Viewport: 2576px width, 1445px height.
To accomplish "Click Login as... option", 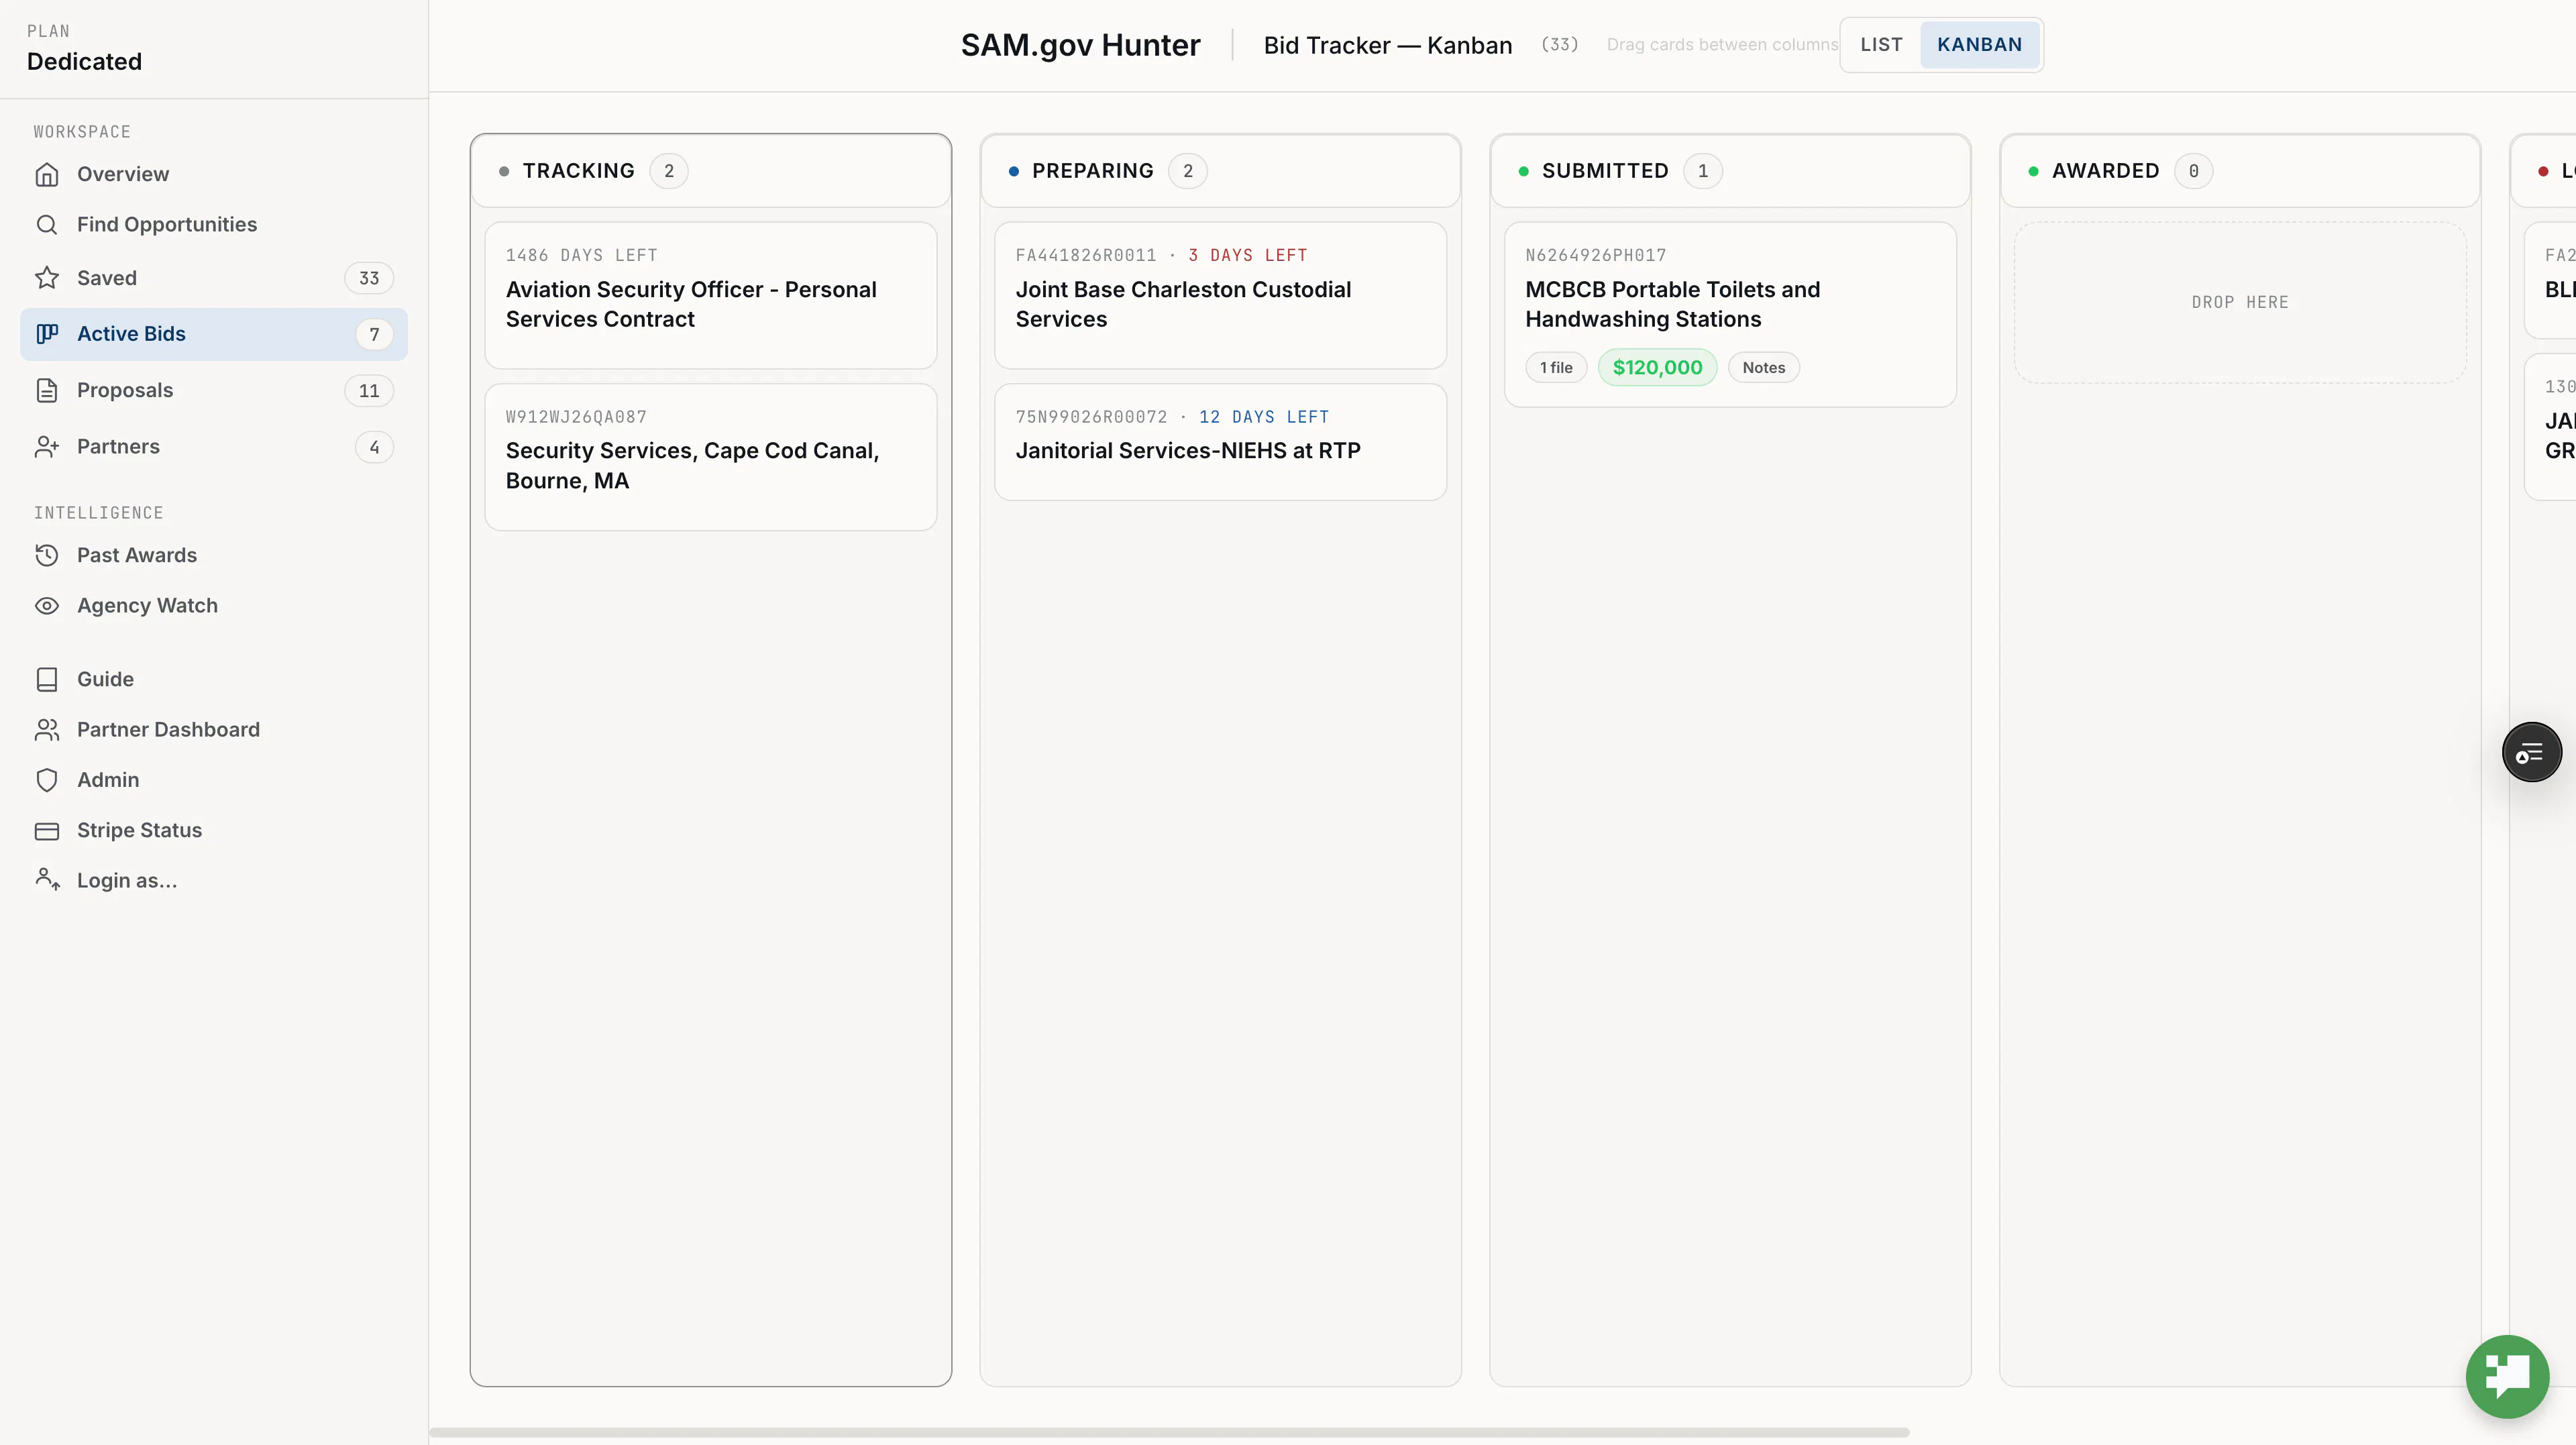I will 214,880.
